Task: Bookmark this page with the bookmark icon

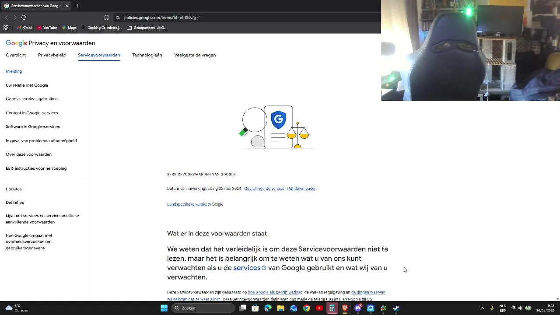Action: coord(106,17)
